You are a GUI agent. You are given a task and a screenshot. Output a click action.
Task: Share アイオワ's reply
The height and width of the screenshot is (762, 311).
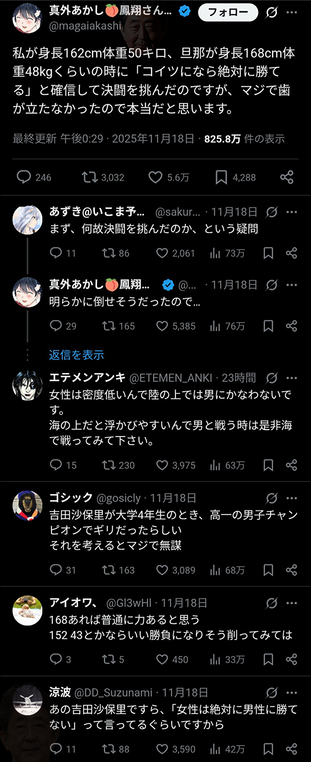click(x=292, y=660)
